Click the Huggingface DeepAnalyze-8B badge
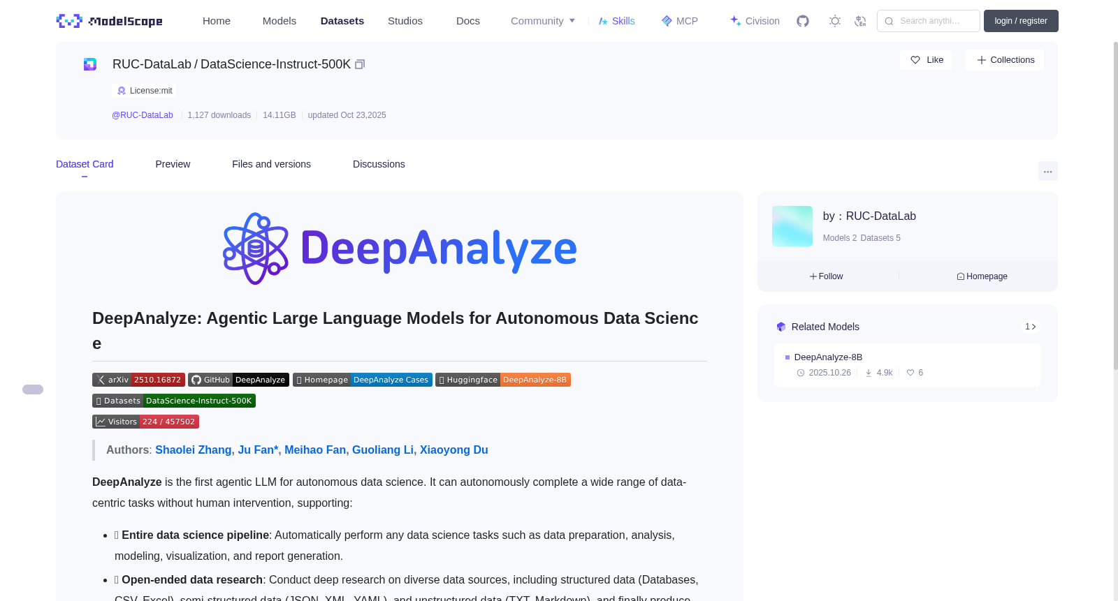Image resolution: width=1118 pixels, height=601 pixels. point(503,380)
